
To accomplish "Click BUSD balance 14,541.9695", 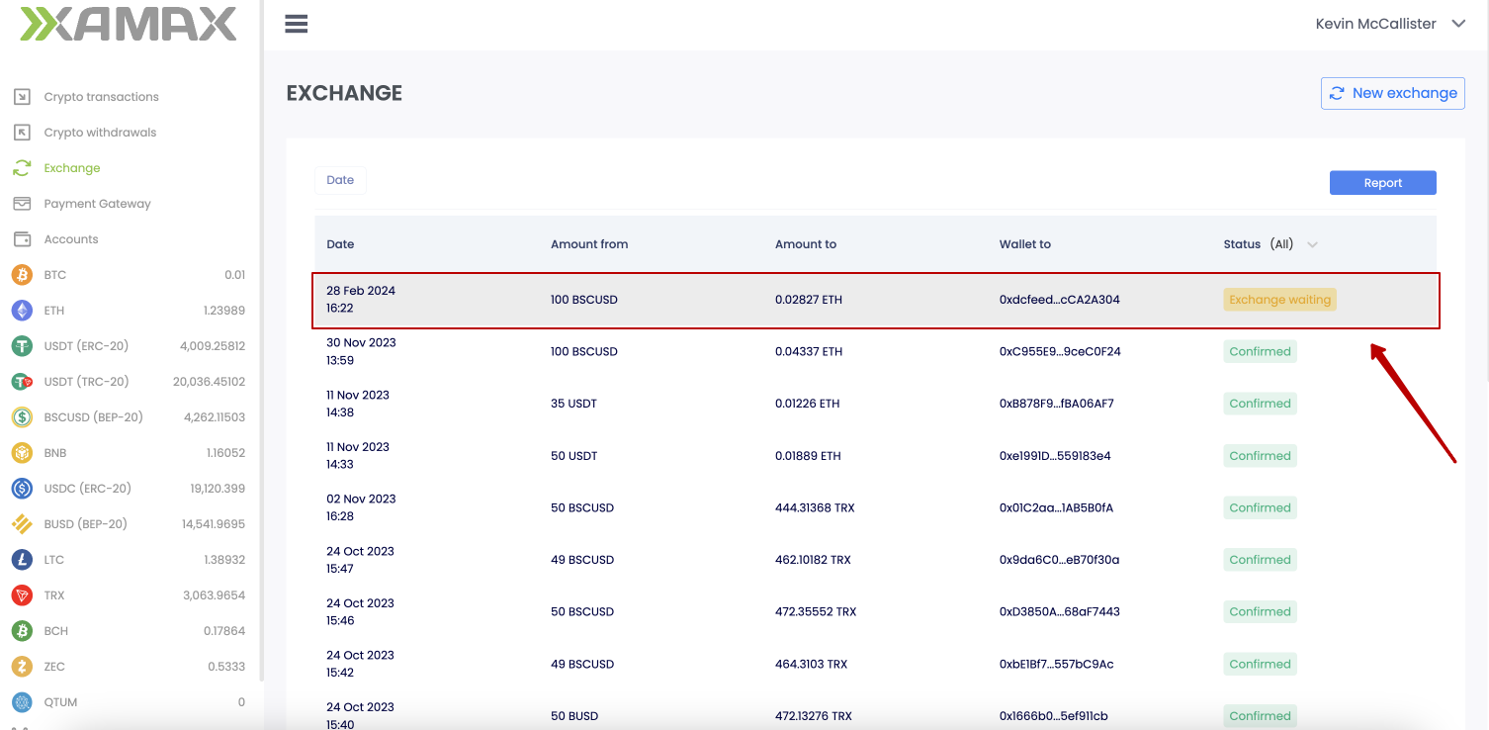I will 214,524.
